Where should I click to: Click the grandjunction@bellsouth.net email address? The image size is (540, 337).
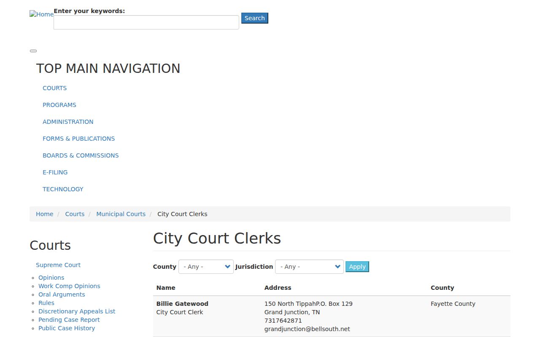point(307,329)
